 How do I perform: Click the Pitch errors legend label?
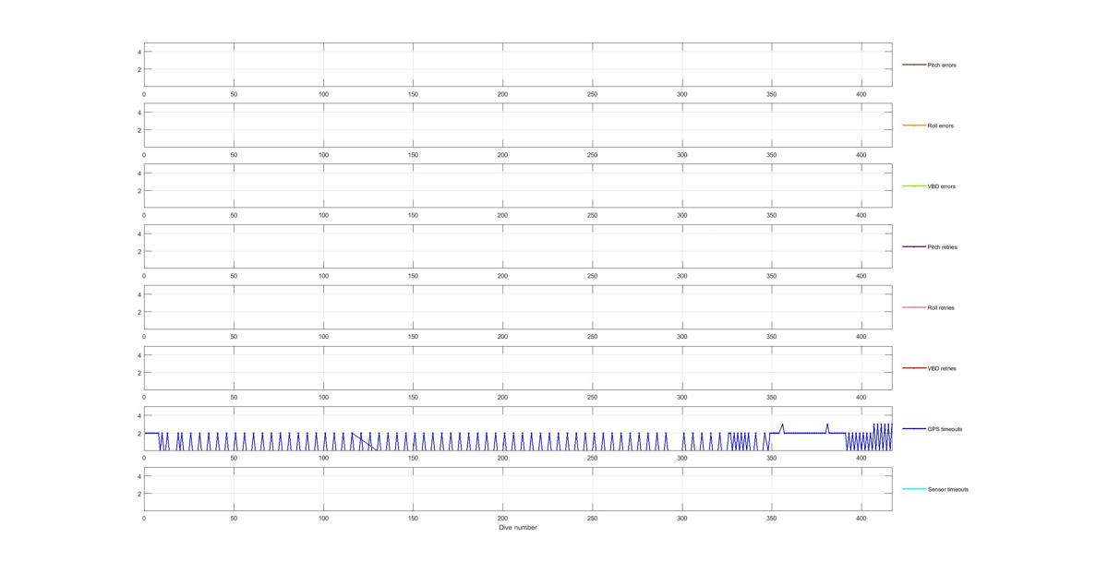[942, 66]
